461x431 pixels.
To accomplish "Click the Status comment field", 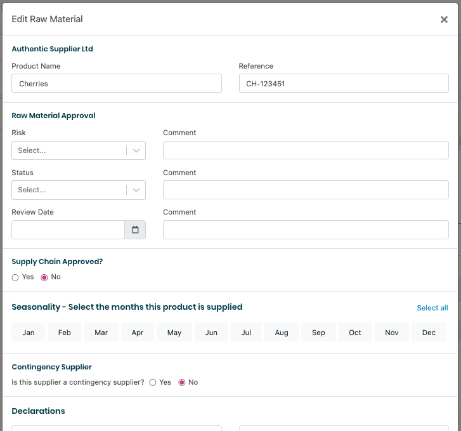I will click(306, 190).
